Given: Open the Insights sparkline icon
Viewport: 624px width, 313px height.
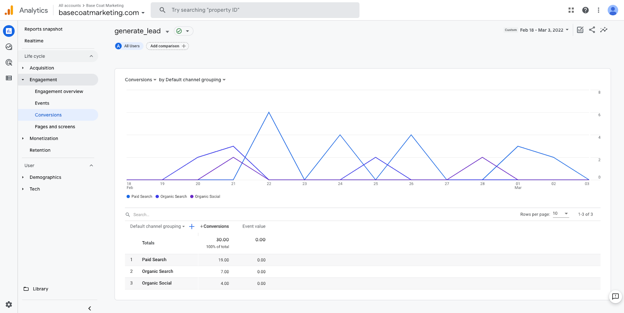Looking at the screenshot, I should click(x=604, y=30).
